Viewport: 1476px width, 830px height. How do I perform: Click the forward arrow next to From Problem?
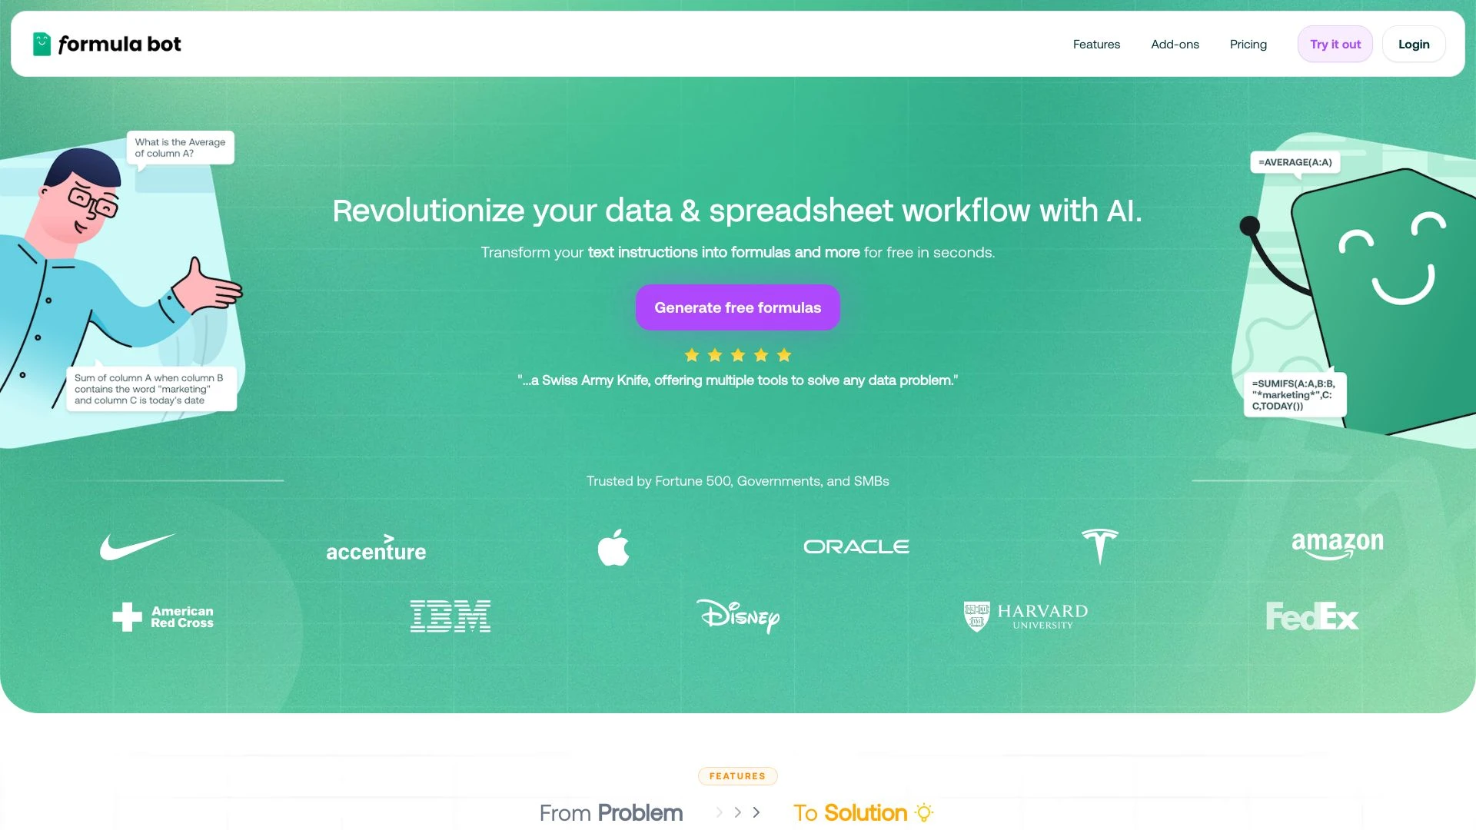[x=718, y=813]
